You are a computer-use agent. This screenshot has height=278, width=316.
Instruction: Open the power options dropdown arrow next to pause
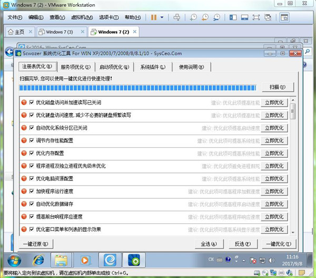click(x=162, y=17)
